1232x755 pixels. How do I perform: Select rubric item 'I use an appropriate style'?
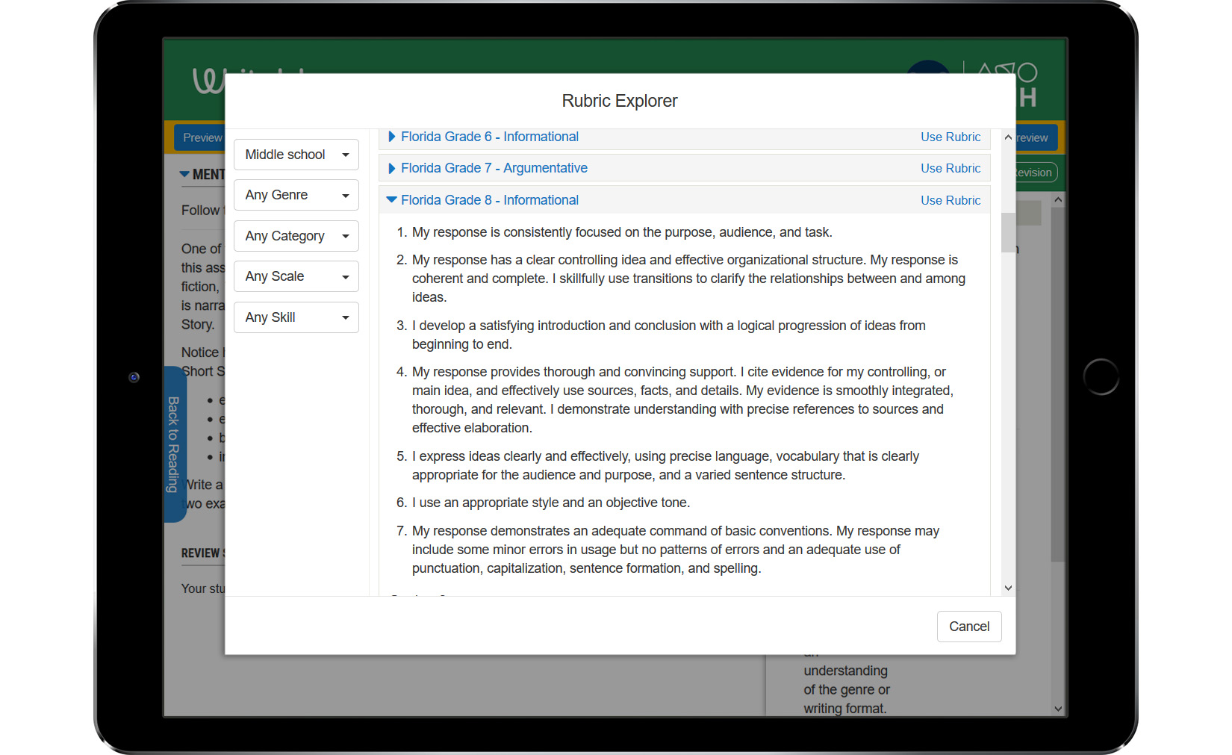[551, 503]
